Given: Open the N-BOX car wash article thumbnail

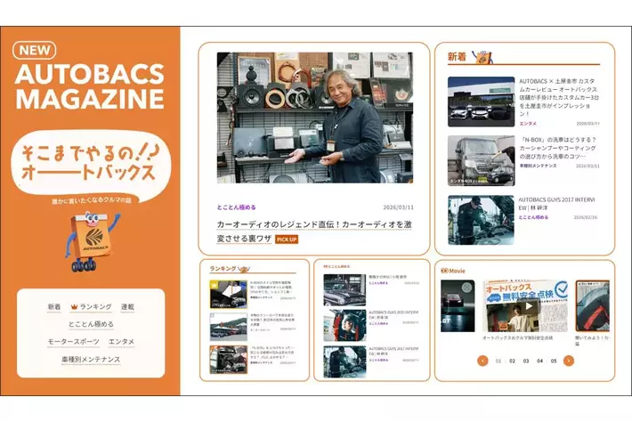Looking at the screenshot, I should tap(481, 160).
